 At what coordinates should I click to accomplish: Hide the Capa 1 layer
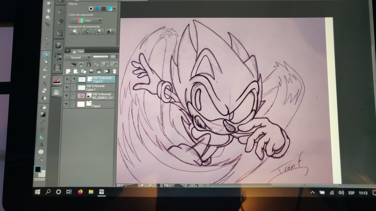click(67, 88)
